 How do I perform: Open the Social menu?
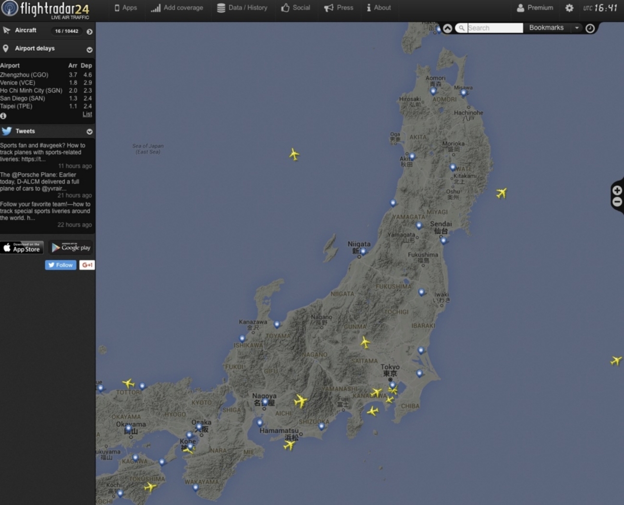tap(295, 8)
